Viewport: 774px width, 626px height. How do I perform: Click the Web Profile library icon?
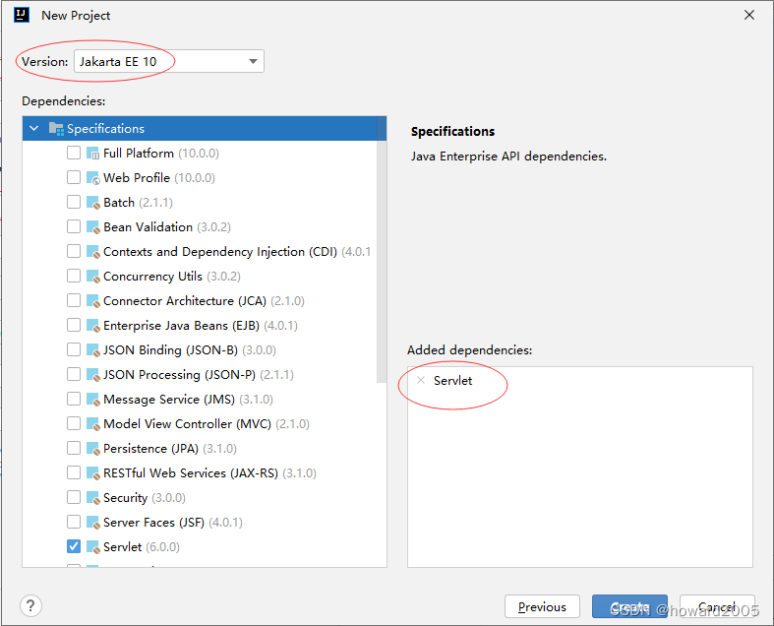(92, 178)
